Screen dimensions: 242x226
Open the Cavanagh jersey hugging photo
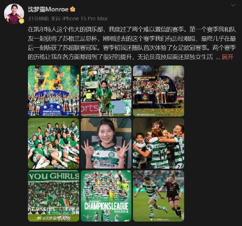pos(159,143)
